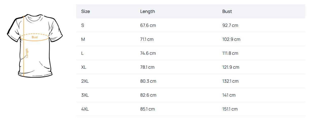314x123 pixels.
Task: Click the Size column header
Action: [86, 11]
